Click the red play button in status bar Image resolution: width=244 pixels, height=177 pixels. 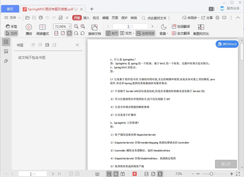[x=135, y=174]
